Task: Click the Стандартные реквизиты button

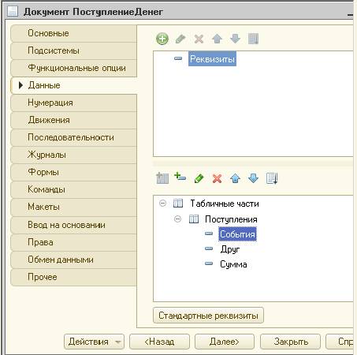Action: 208,316
